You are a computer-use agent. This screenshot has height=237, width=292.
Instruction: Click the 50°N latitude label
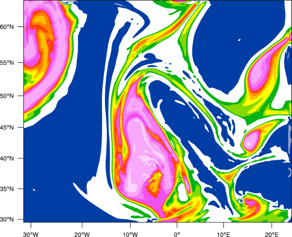point(7,96)
